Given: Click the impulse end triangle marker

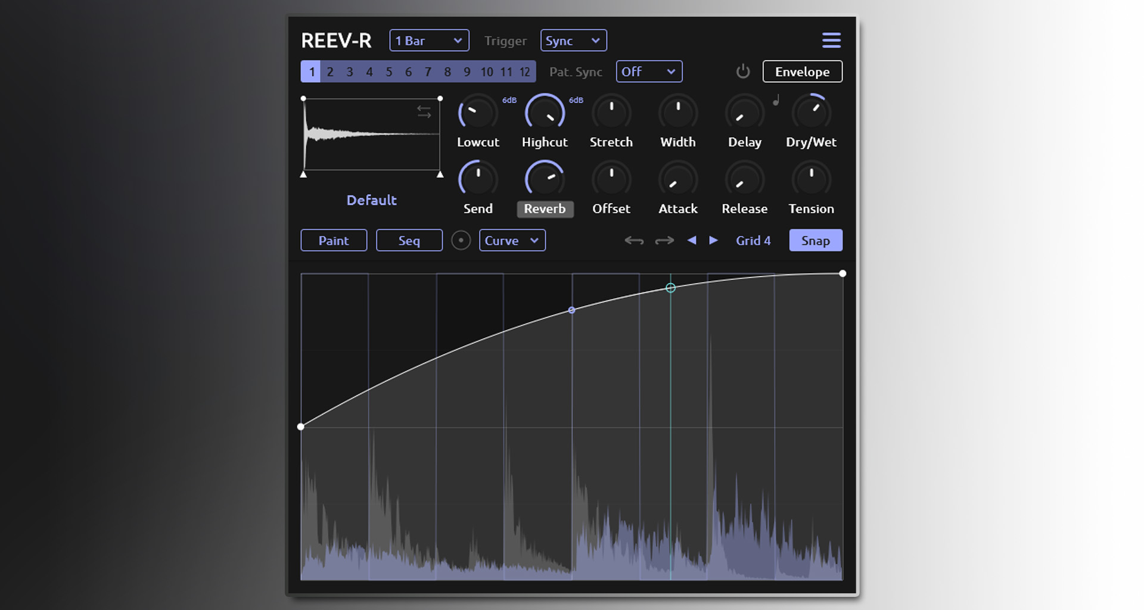Looking at the screenshot, I should pyautogui.click(x=440, y=175).
